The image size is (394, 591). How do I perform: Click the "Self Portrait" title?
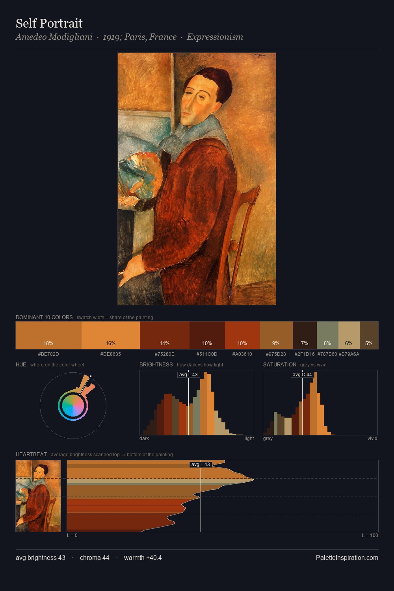click(x=49, y=23)
